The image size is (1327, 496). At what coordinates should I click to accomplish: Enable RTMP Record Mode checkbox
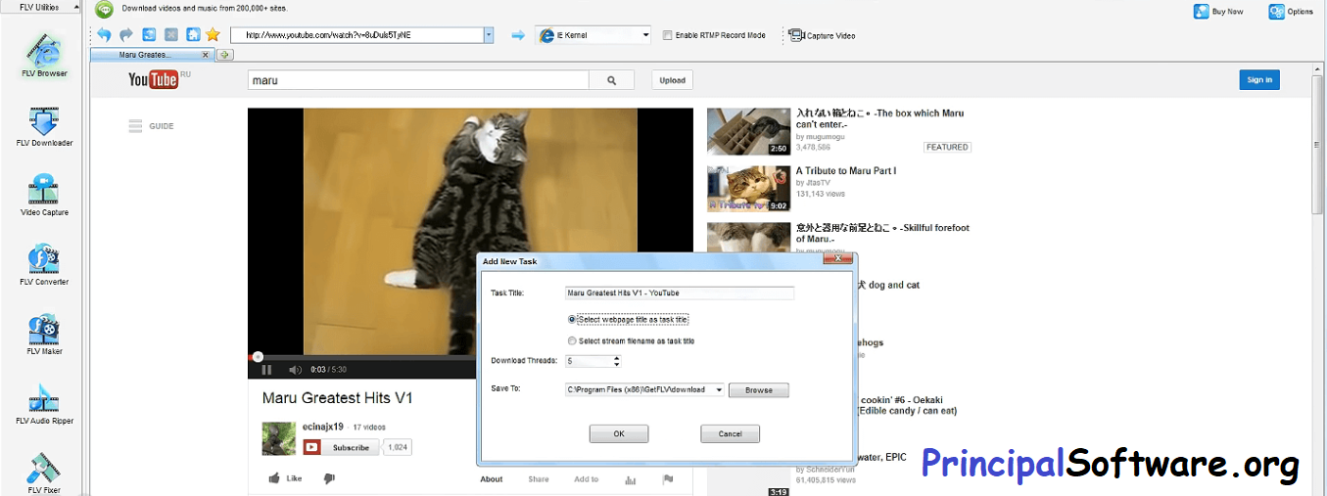(x=668, y=35)
